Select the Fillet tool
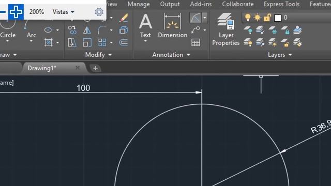The image size is (331, 186). (x=102, y=30)
